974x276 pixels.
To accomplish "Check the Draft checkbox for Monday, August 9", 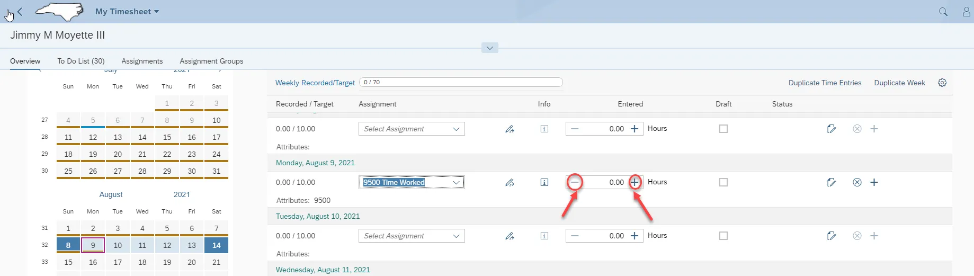I will click(x=723, y=182).
